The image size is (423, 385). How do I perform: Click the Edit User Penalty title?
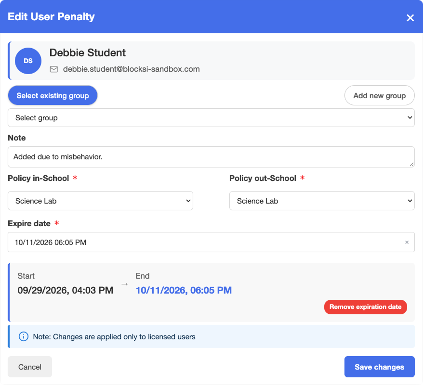51,17
